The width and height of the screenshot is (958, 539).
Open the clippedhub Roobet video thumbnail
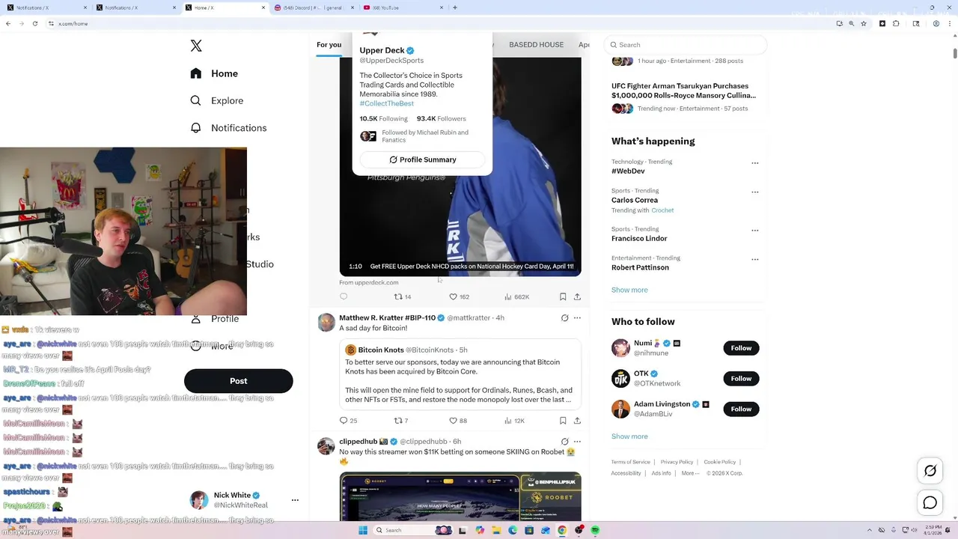(460, 496)
